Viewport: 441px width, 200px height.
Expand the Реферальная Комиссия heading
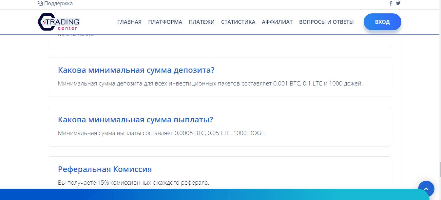(x=105, y=169)
